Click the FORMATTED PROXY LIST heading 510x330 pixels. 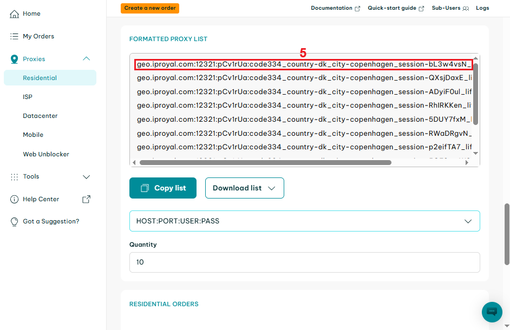click(168, 39)
